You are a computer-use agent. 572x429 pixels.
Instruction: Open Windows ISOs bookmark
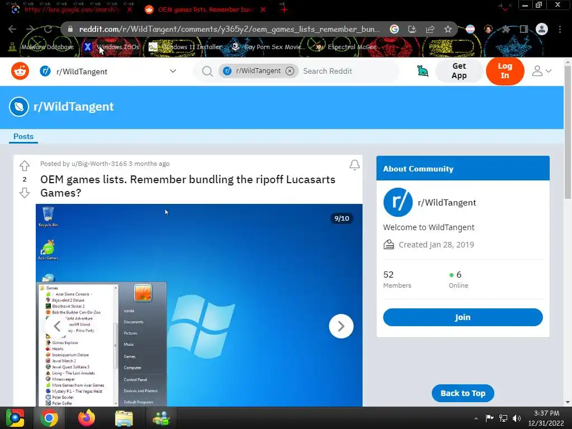[111, 47]
